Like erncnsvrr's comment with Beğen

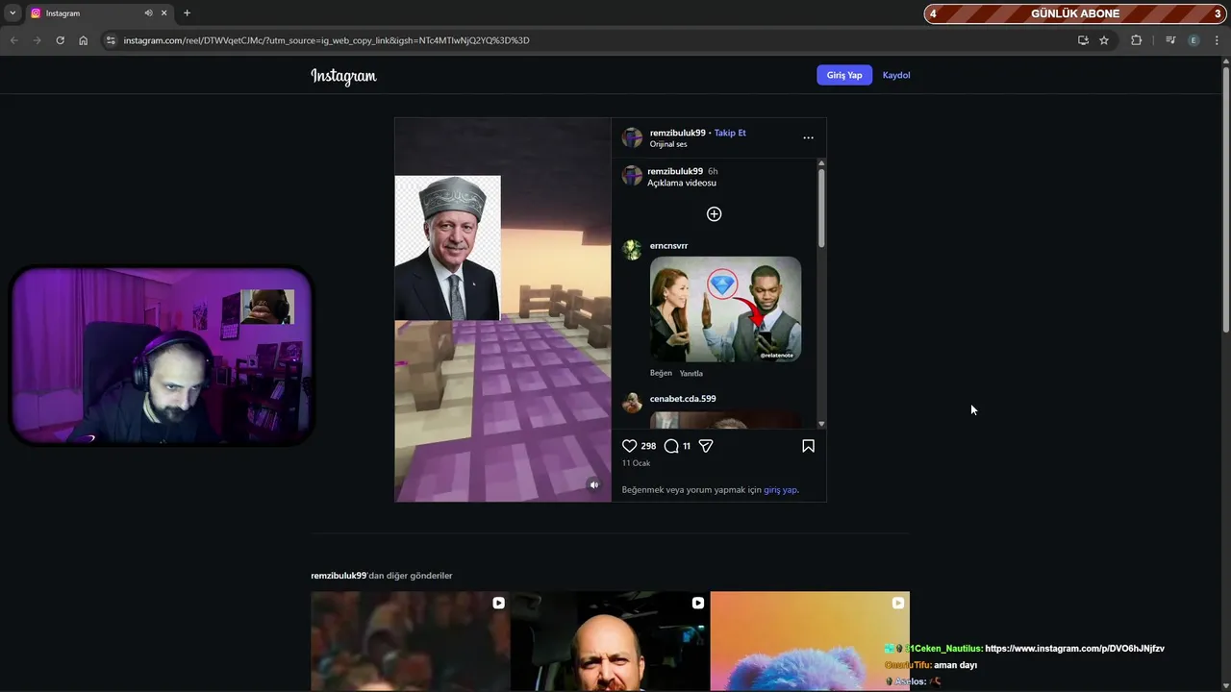pyautogui.click(x=661, y=373)
